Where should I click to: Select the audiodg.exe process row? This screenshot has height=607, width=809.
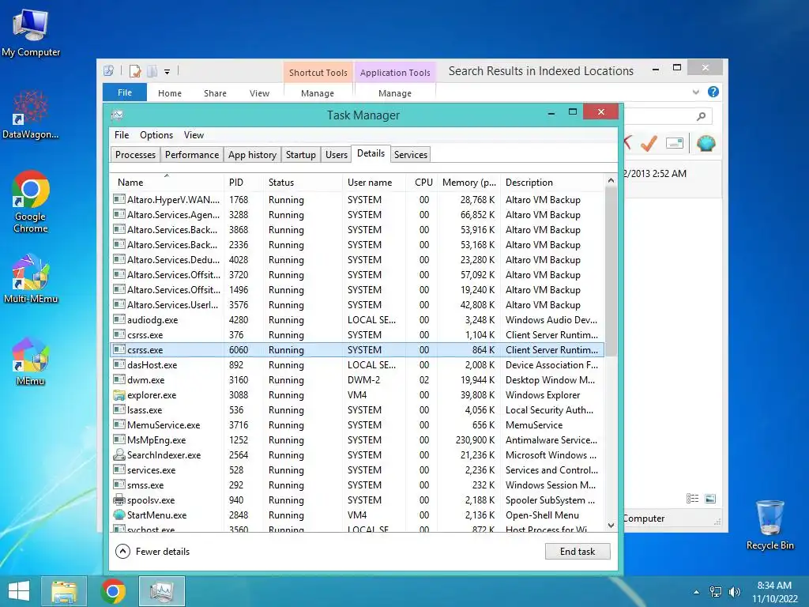pyautogui.click(x=357, y=320)
